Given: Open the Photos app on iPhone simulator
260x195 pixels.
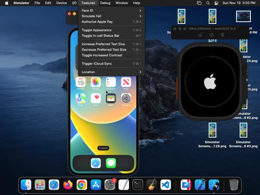Looking at the screenshot, I should coord(96,82).
